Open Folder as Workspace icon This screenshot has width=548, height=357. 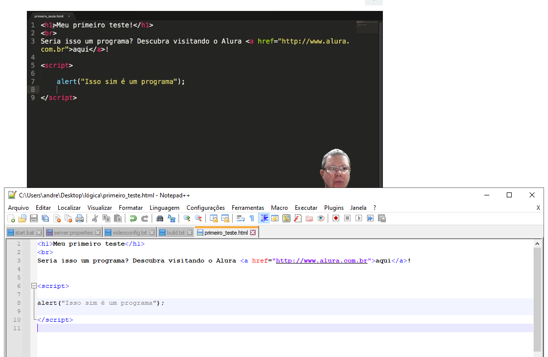[309, 218]
